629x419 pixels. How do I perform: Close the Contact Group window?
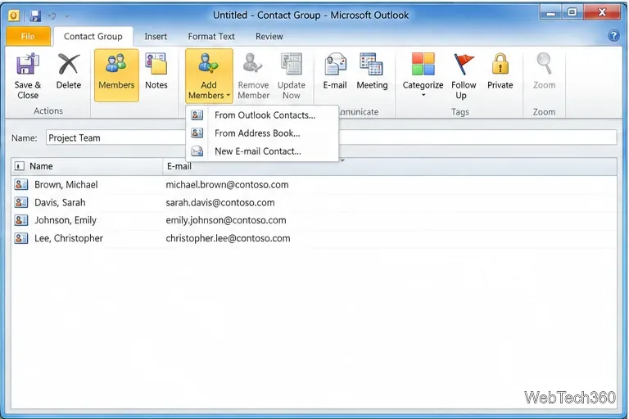(x=602, y=13)
